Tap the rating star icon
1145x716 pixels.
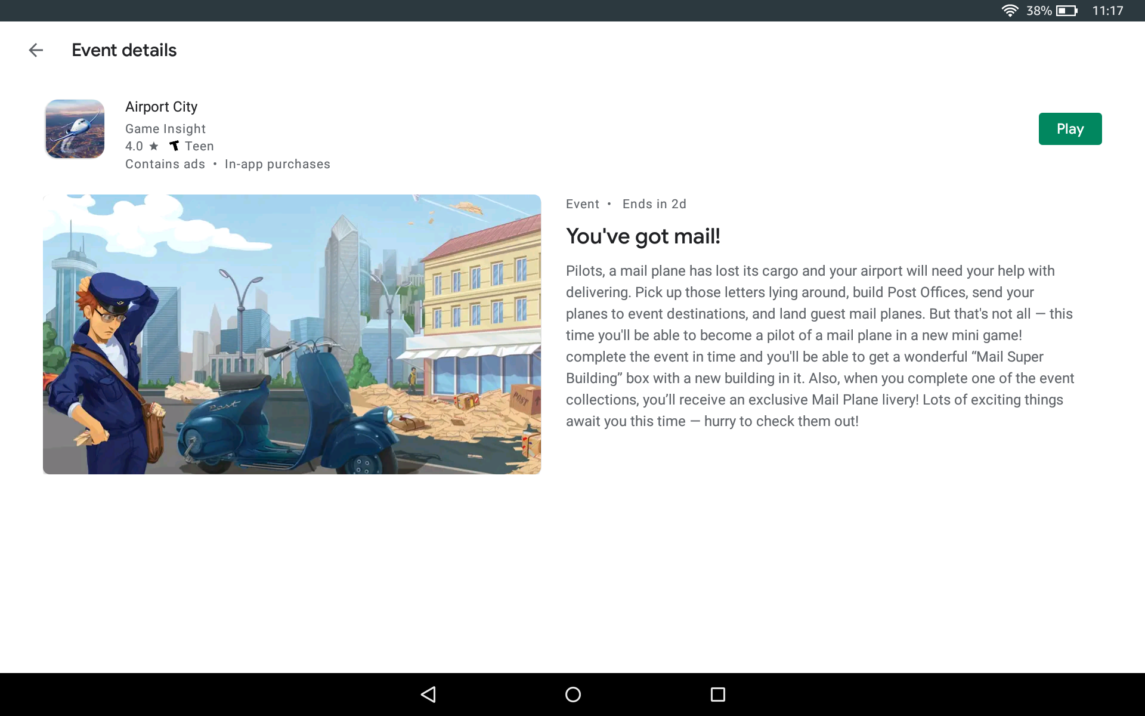[154, 146]
